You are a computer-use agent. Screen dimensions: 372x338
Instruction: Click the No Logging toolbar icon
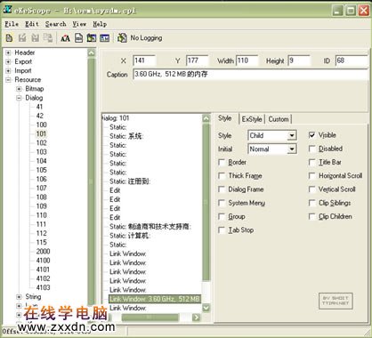click(122, 38)
